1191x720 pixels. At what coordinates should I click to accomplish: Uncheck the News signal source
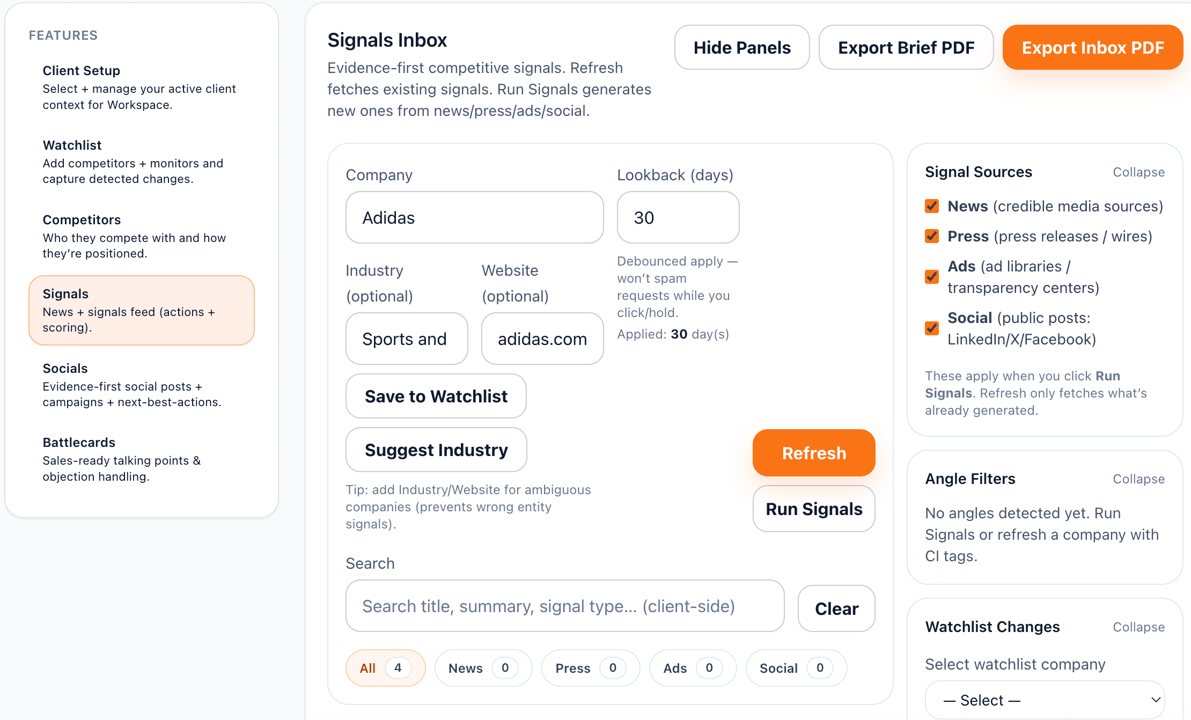932,206
